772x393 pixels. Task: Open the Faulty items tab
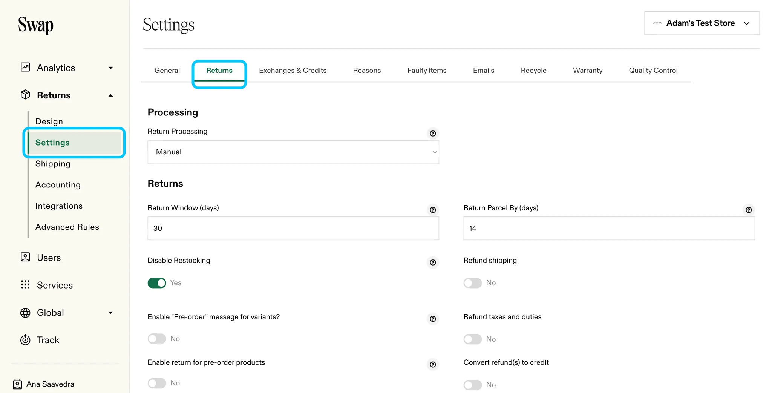pyautogui.click(x=427, y=71)
